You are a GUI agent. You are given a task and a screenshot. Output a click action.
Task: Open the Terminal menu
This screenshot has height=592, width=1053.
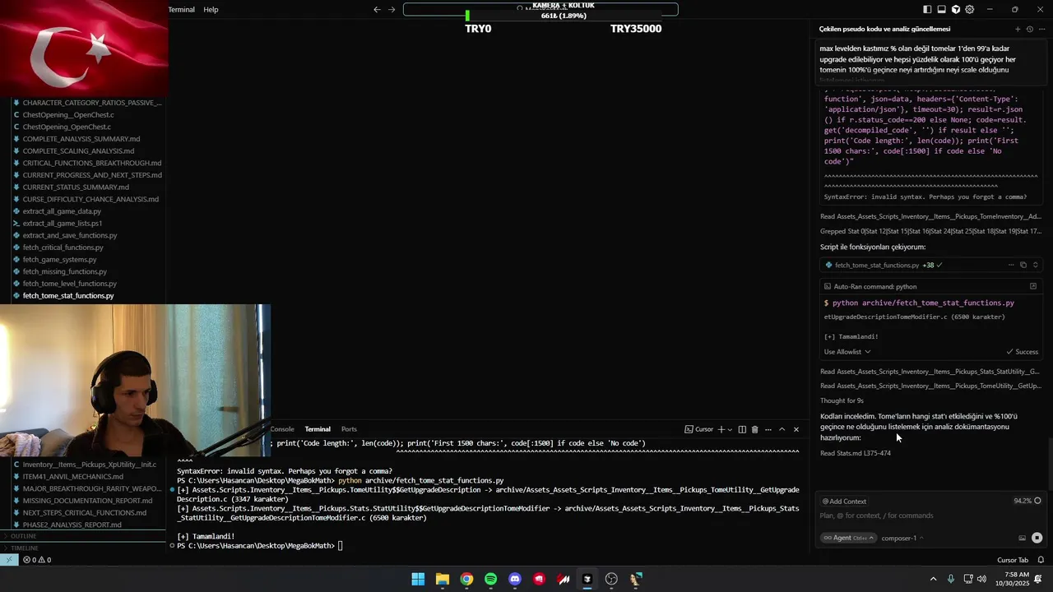coord(181,10)
